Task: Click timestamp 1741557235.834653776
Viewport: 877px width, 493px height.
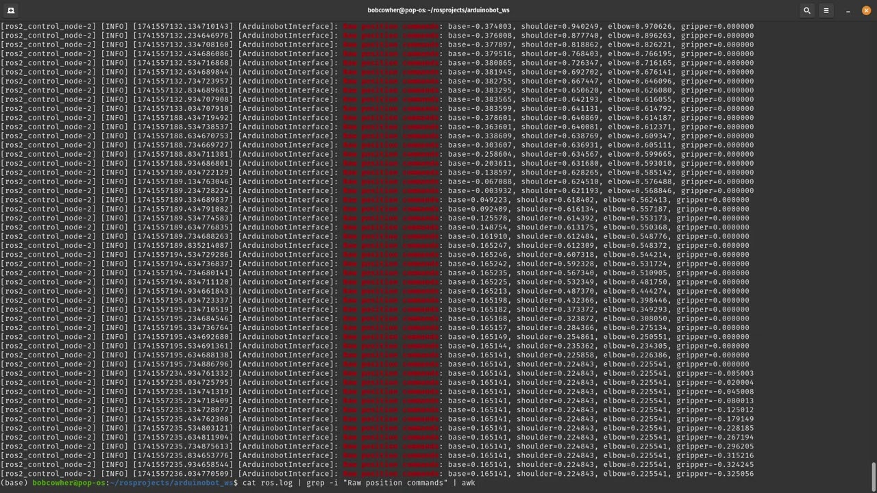Action: coord(183,455)
